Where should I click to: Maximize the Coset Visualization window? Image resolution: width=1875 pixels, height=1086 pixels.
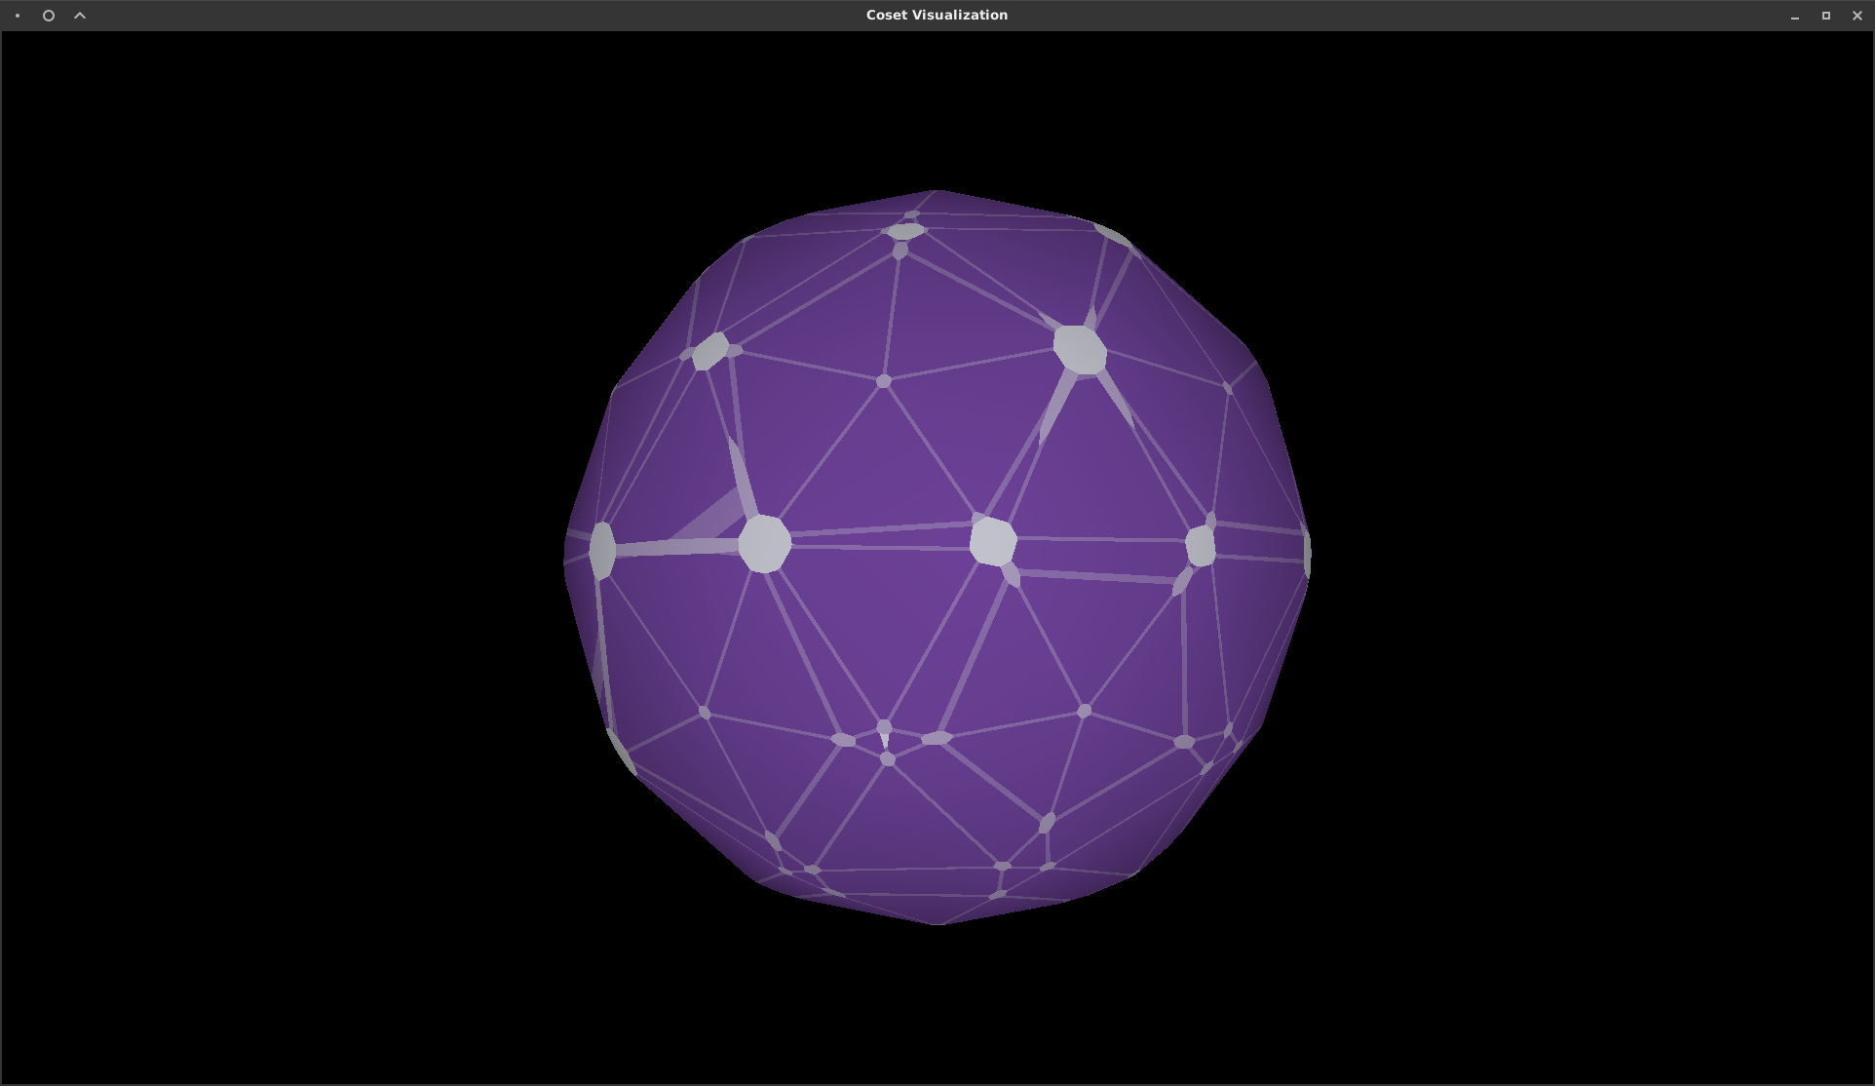pyautogui.click(x=1824, y=16)
